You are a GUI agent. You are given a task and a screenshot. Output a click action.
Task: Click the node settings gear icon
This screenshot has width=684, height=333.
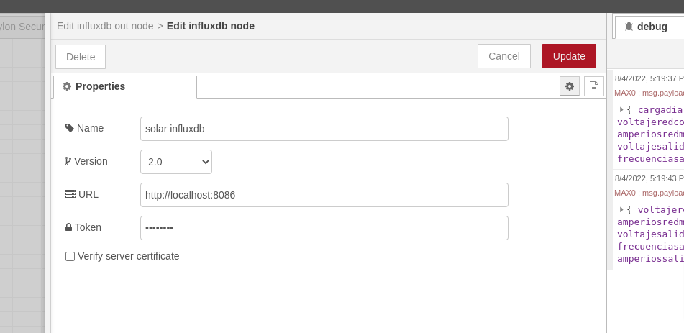[569, 86]
